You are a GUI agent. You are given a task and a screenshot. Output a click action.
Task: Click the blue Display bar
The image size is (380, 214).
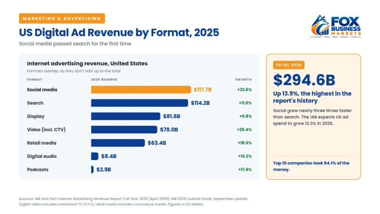(x=125, y=116)
